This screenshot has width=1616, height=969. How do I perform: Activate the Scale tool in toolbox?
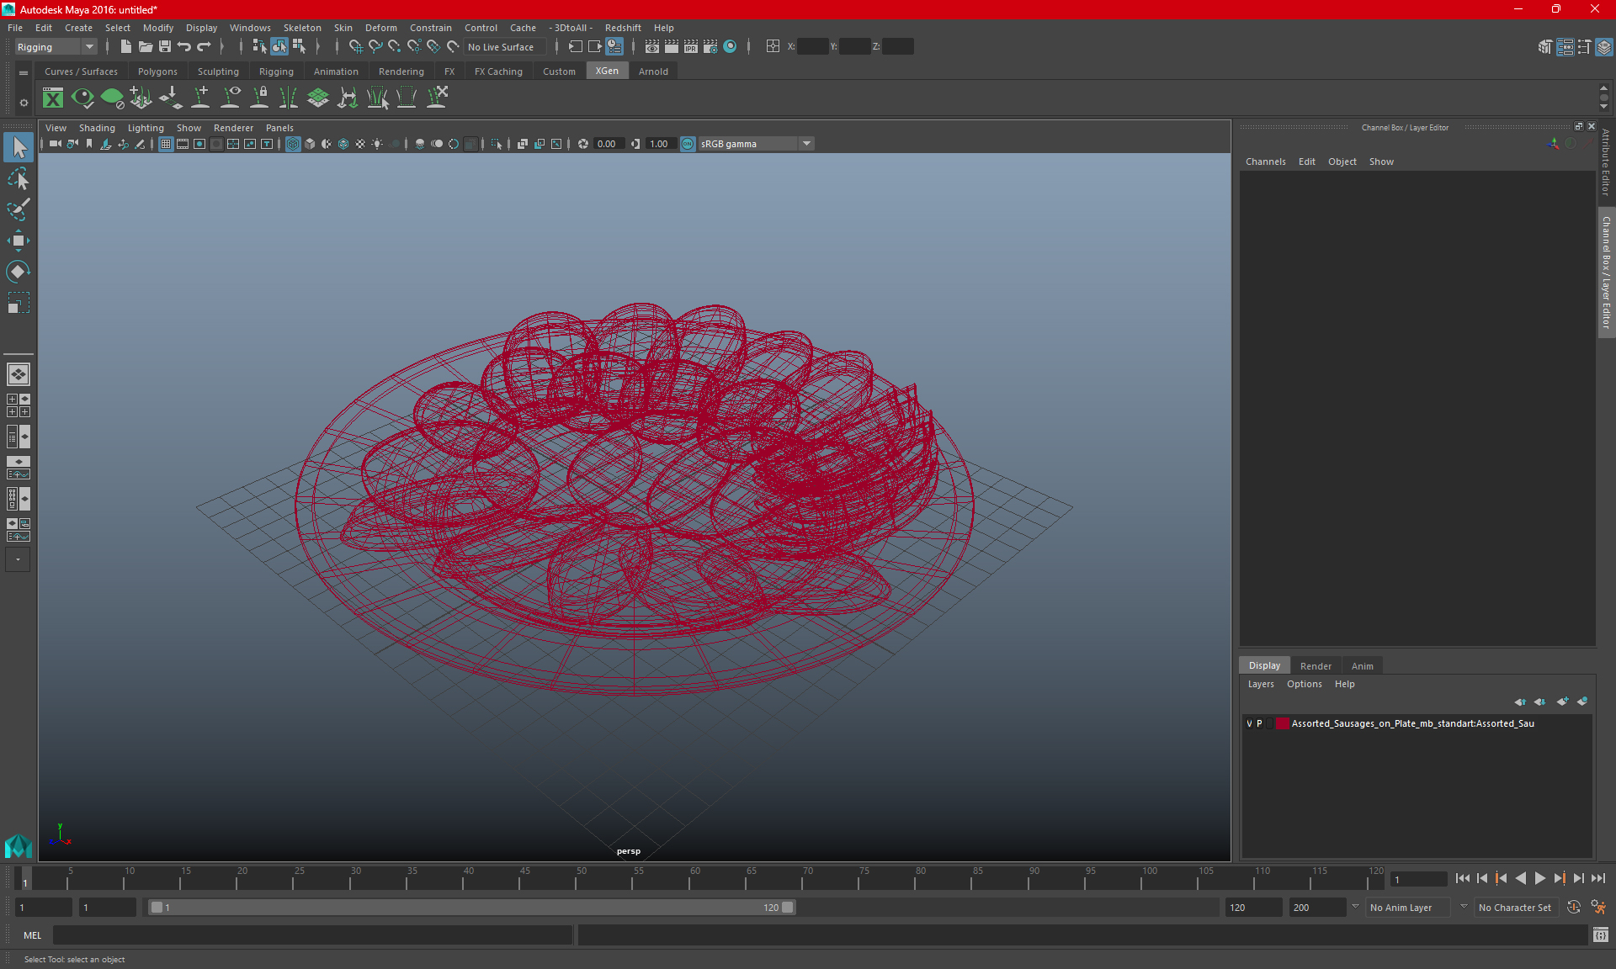19,302
